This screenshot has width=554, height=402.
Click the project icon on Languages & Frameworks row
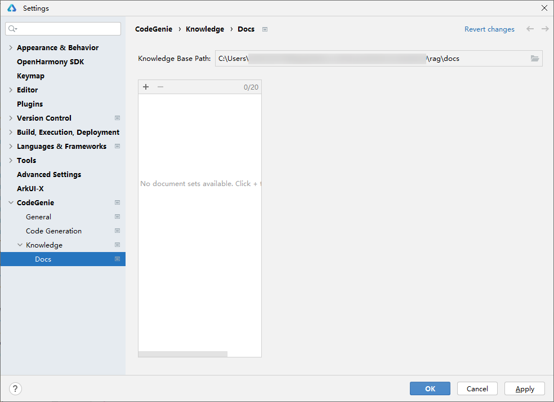pos(117,146)
